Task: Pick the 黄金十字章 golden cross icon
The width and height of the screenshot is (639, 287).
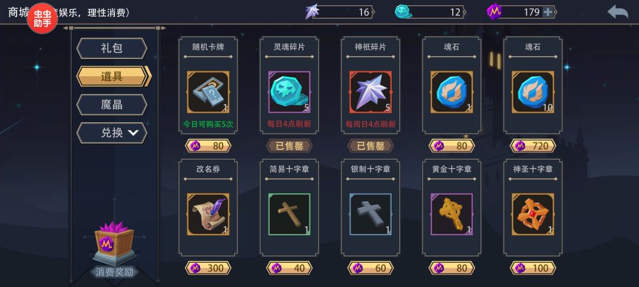Action: [451, 214]
